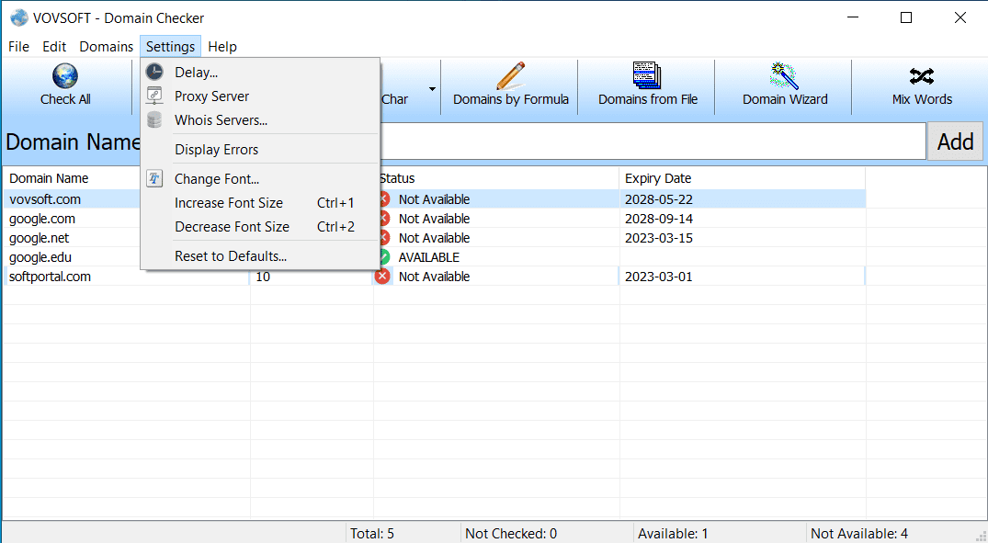Select Increase Font Size

click(x=260, y=203)
